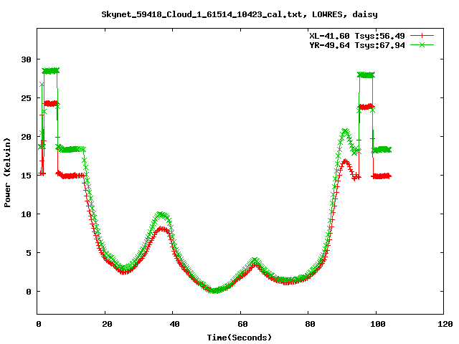This screenshot has height=344, width=459.
Task: Click y-axis tick label 30
Action: coord(26,59)
